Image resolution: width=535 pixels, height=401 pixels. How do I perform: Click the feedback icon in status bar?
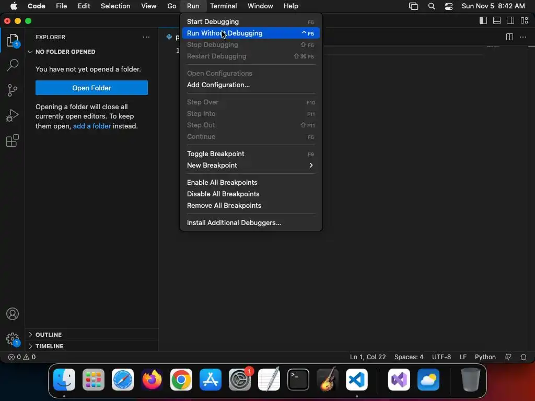(508, 357)
